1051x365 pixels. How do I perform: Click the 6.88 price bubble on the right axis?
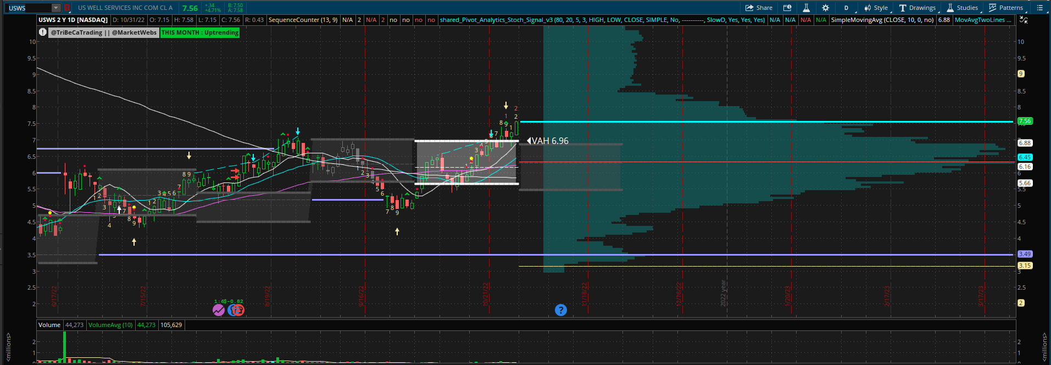pyautogui.click(x=1025, y=143)
